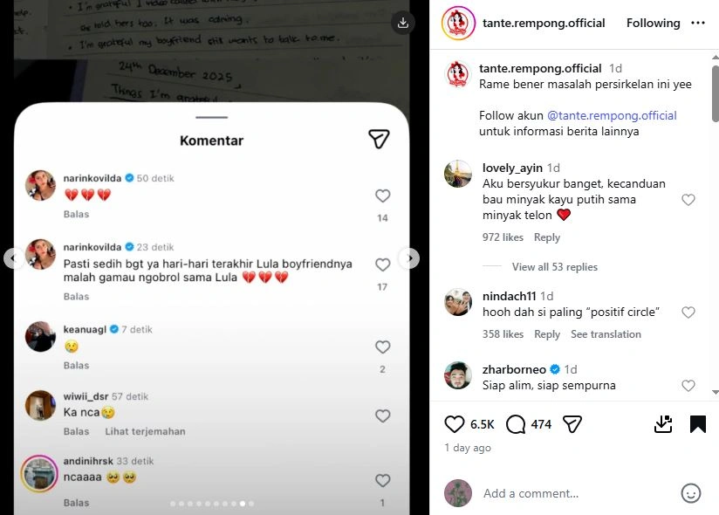Expand all 53 replies under lovely_ayin's comment

pyautogui.click(x=556, y=266)
